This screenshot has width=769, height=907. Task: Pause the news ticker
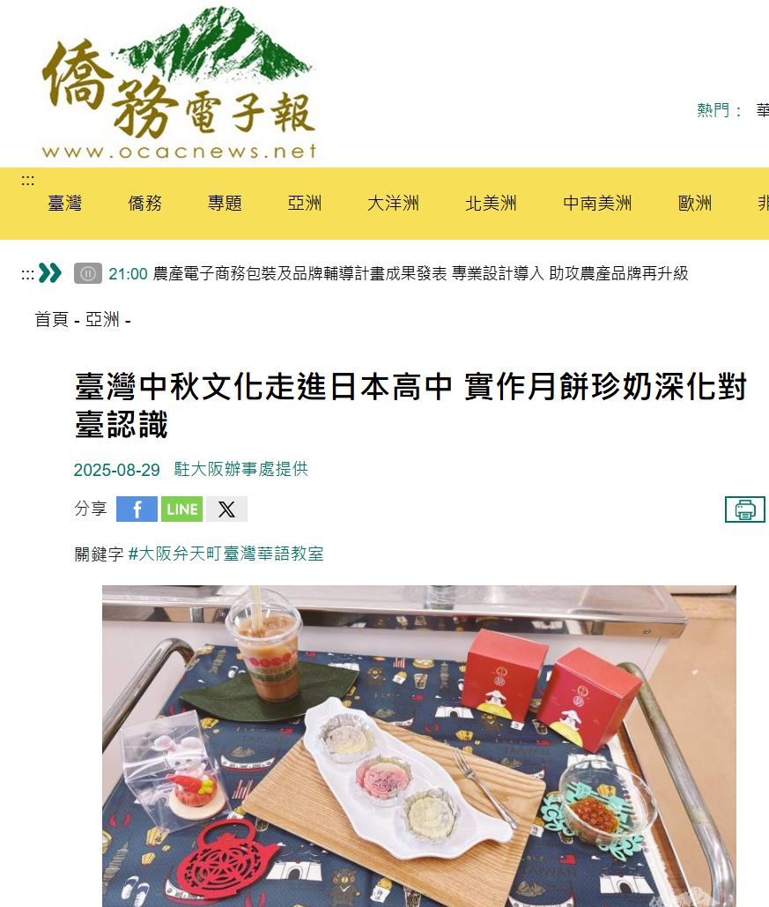(x=88, y=273)
